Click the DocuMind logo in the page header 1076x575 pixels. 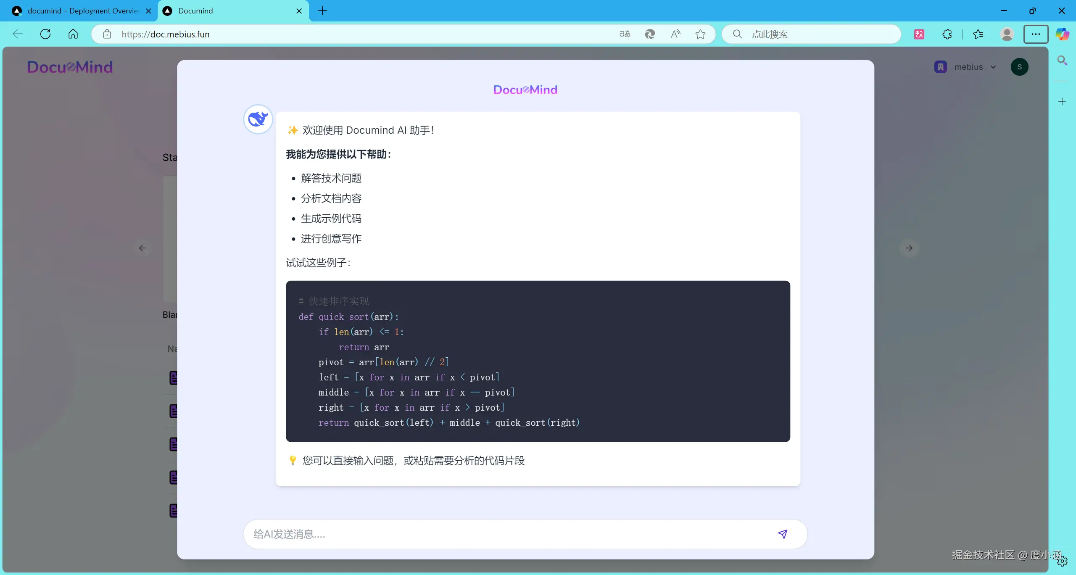click(x=70, y=67)
